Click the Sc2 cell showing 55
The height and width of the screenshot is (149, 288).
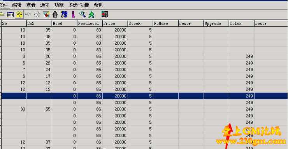pos(39,109)
